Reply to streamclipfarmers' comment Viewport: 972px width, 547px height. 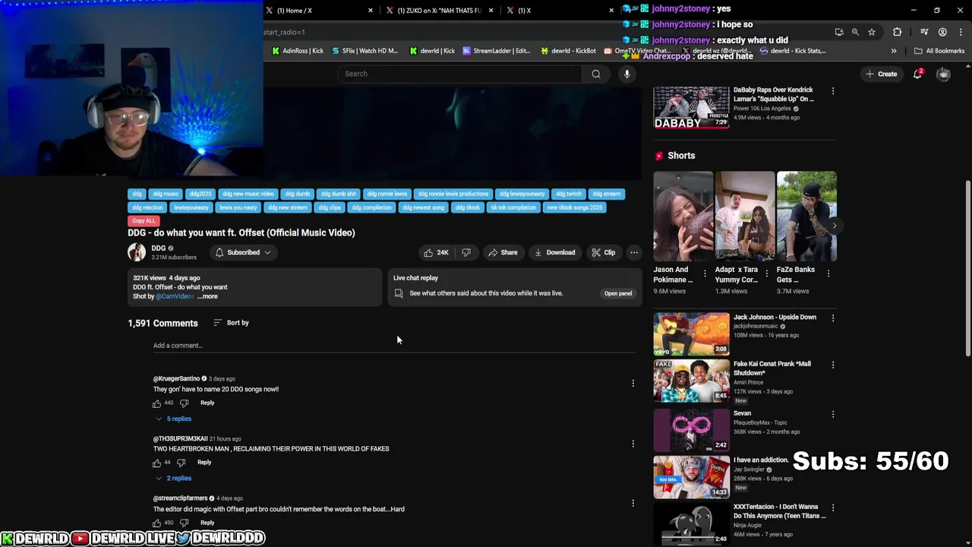click(x=207, y=523)
